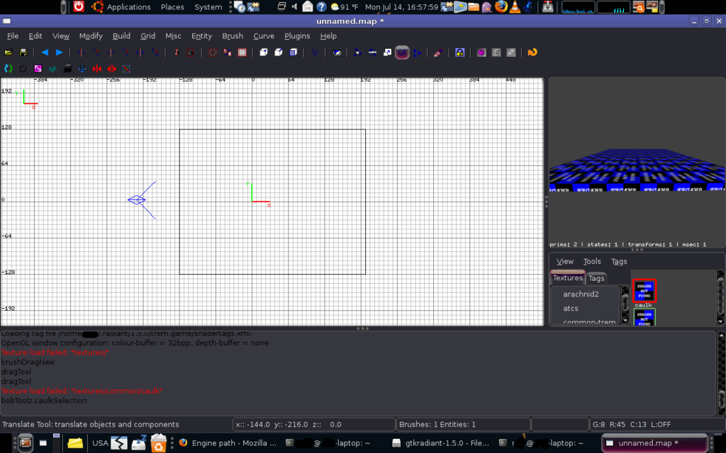Viewport: 726px width, 453px height.
Task: Rotate selection around the Z axis
Action: [x=155, y=52]
